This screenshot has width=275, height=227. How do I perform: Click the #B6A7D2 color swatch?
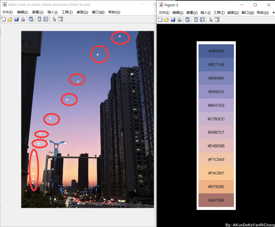pos(216,105)
